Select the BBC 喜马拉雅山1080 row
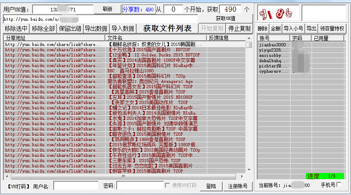The height and width of the screenshot is (195, 351). [125, 71]
